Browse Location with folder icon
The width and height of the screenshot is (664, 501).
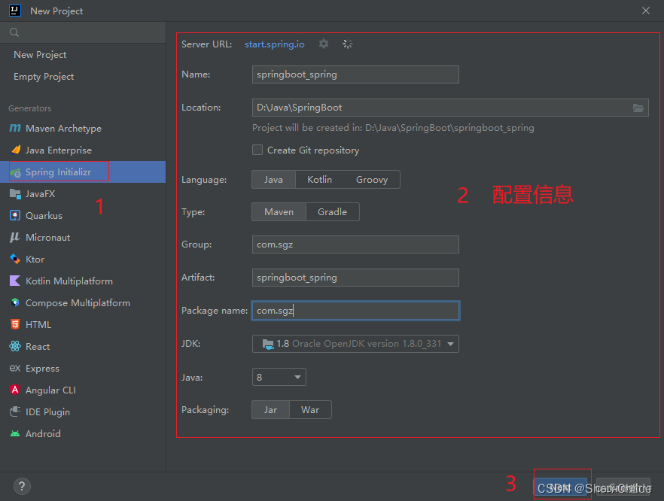coord(638,108)
